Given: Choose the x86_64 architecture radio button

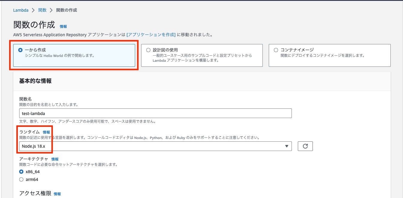Looking at the screenshot, I should click(21, 172).
